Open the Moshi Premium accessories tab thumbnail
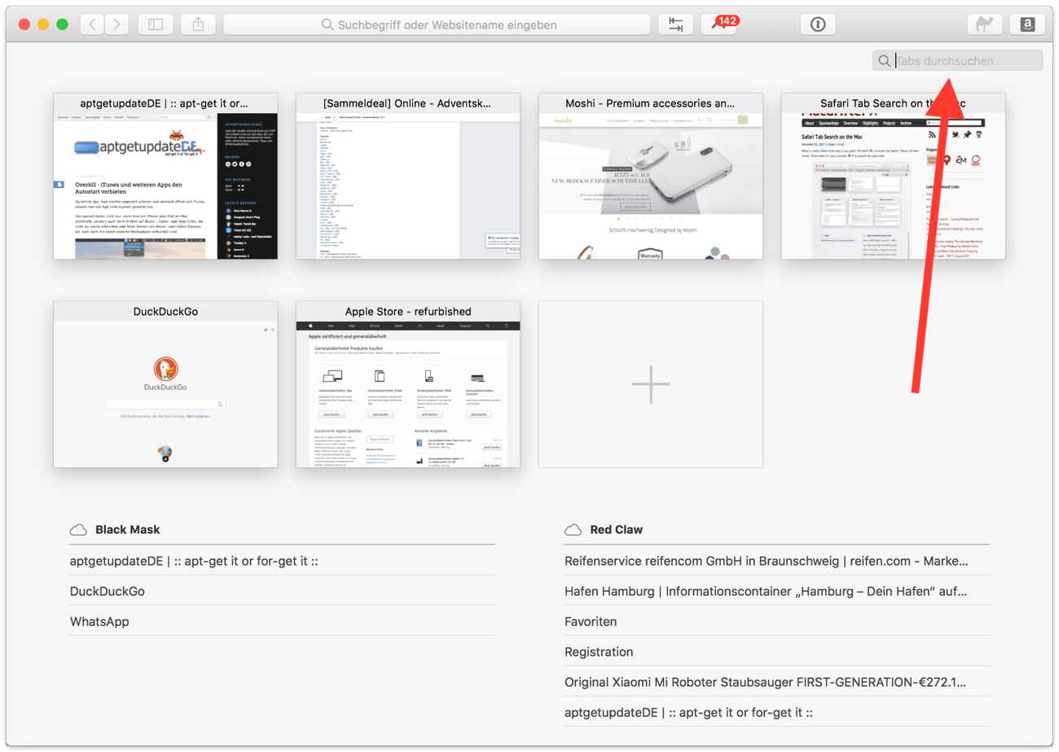 click(650, 176)
